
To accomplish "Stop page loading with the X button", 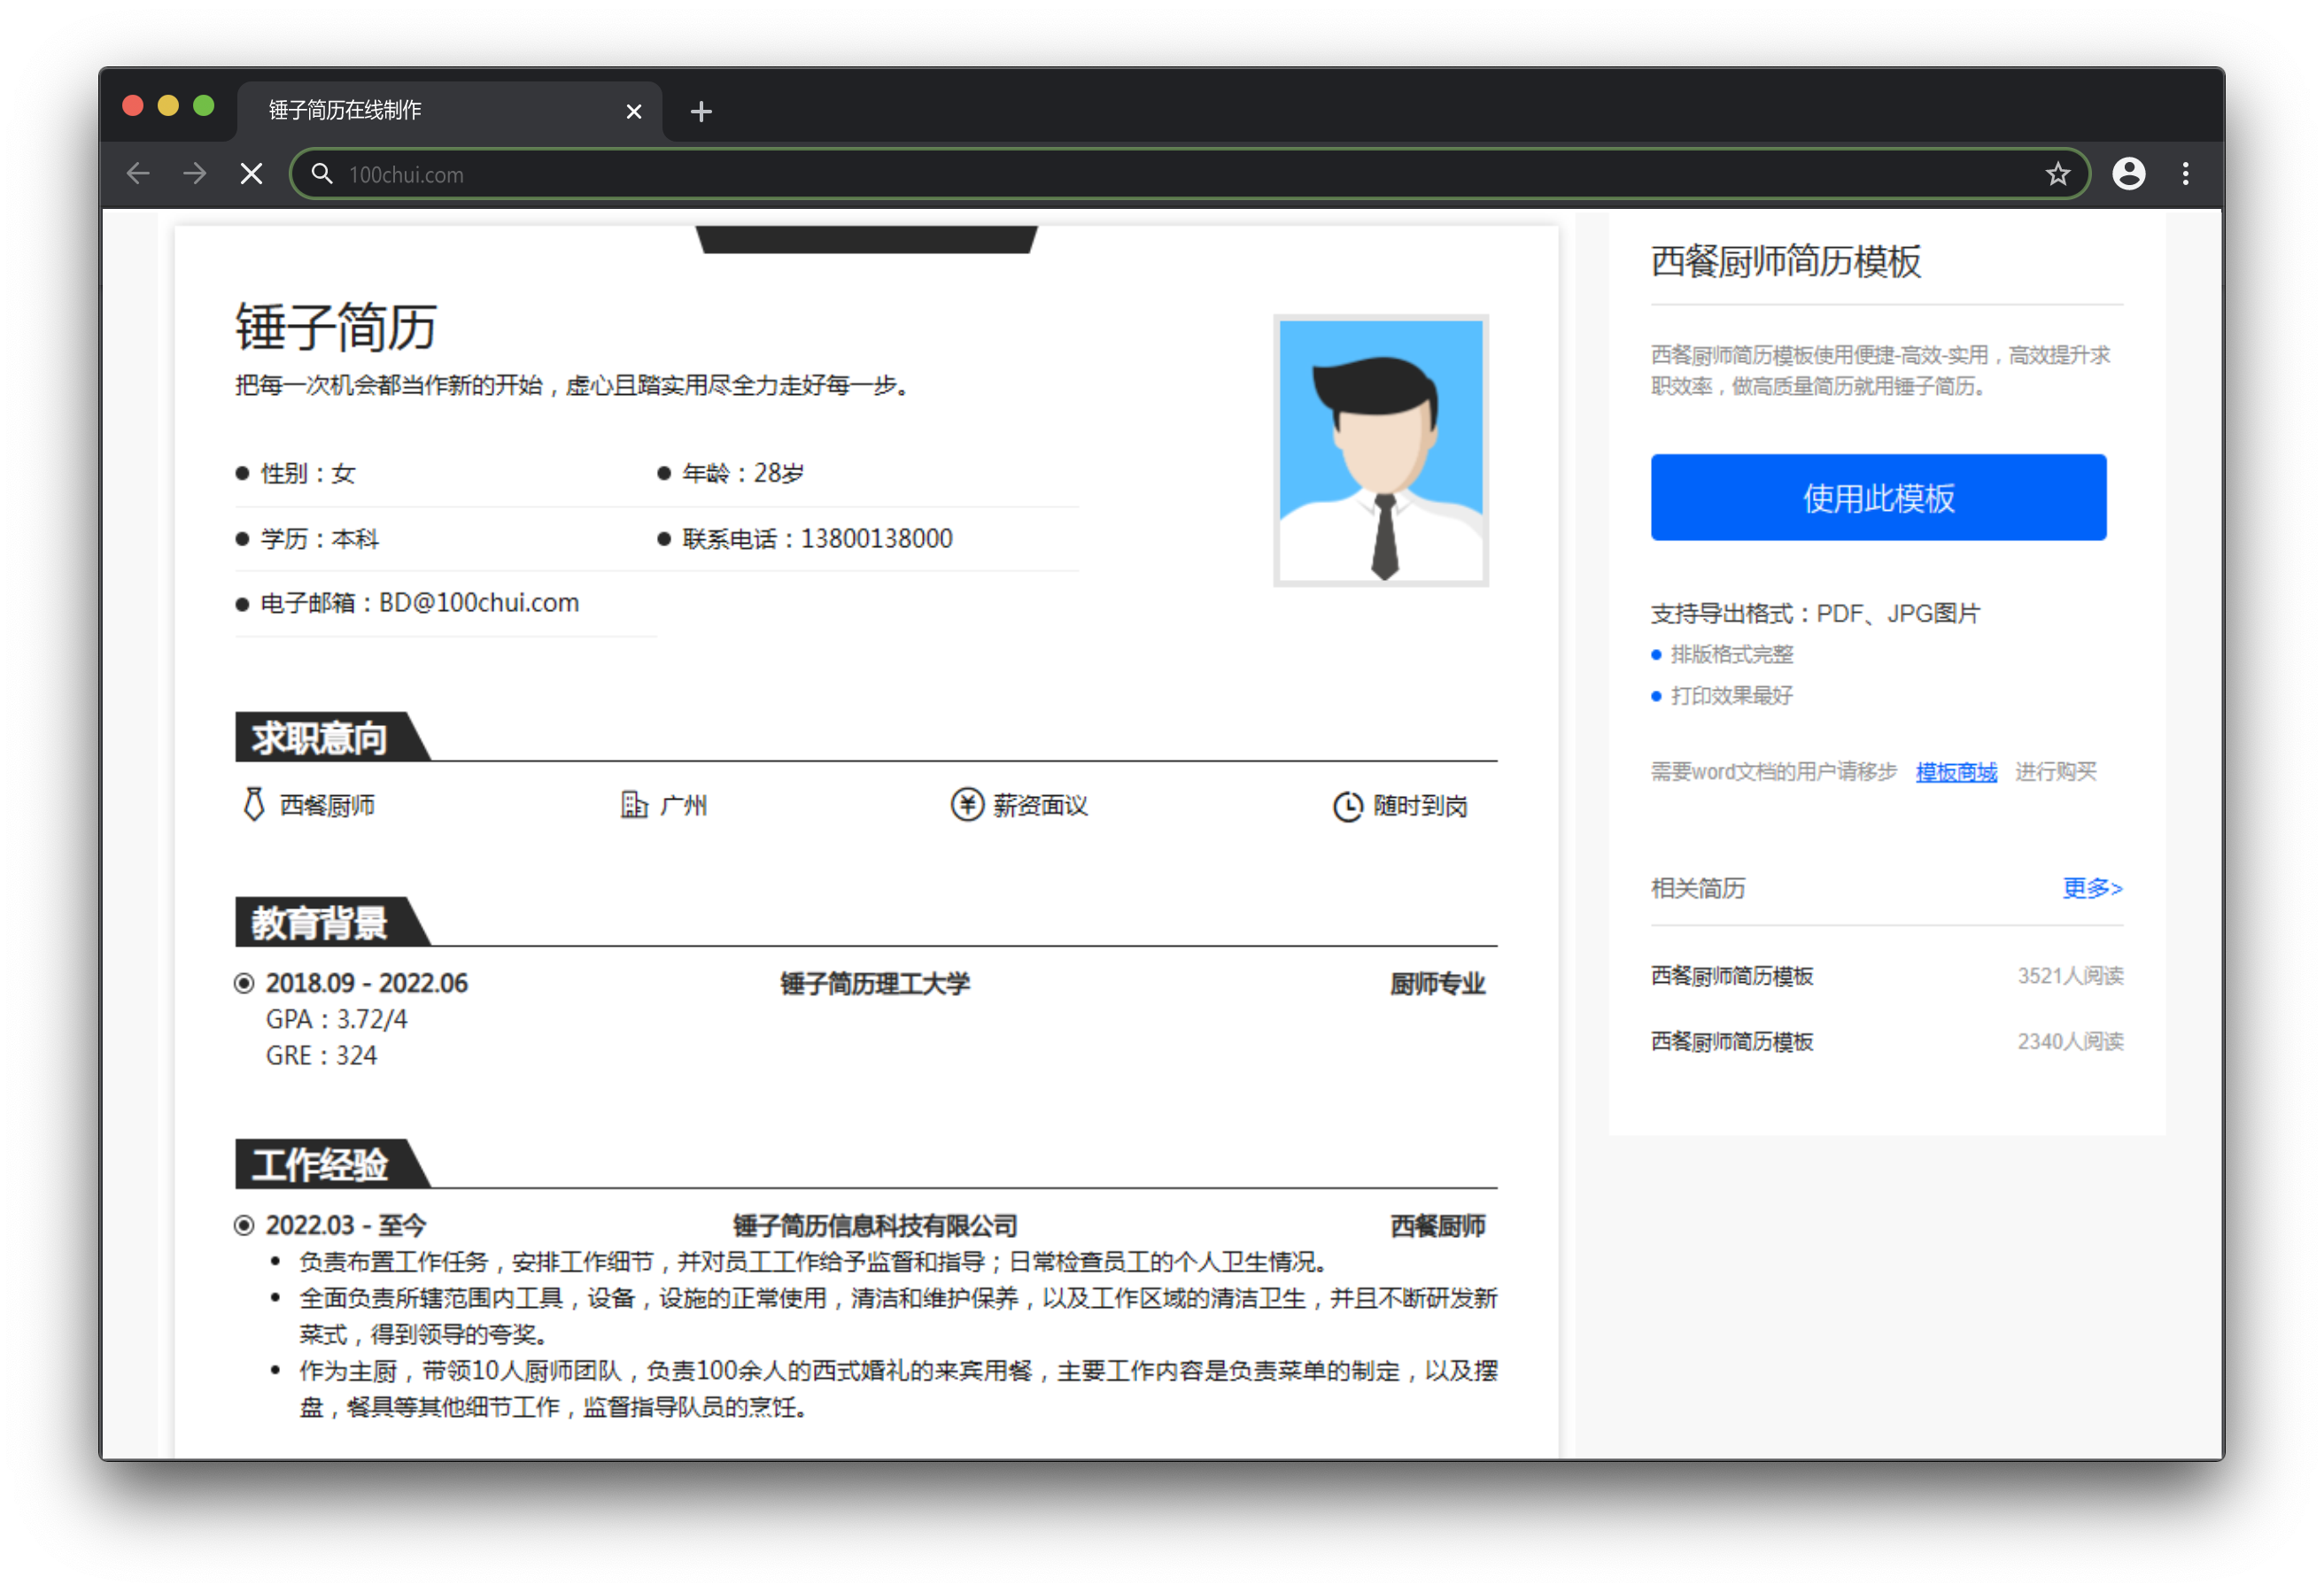I will click(252, 174).
